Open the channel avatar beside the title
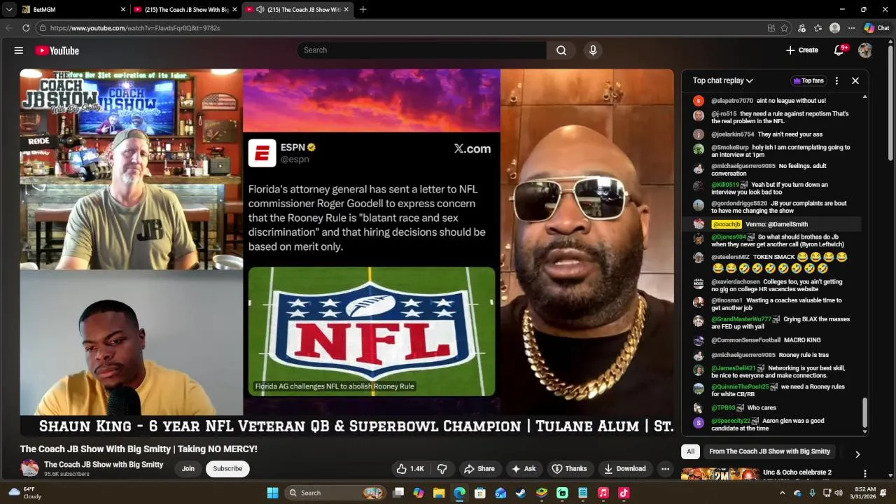This screenshot has width=896, height=504. pyautogui.click(x=29, y=468)
